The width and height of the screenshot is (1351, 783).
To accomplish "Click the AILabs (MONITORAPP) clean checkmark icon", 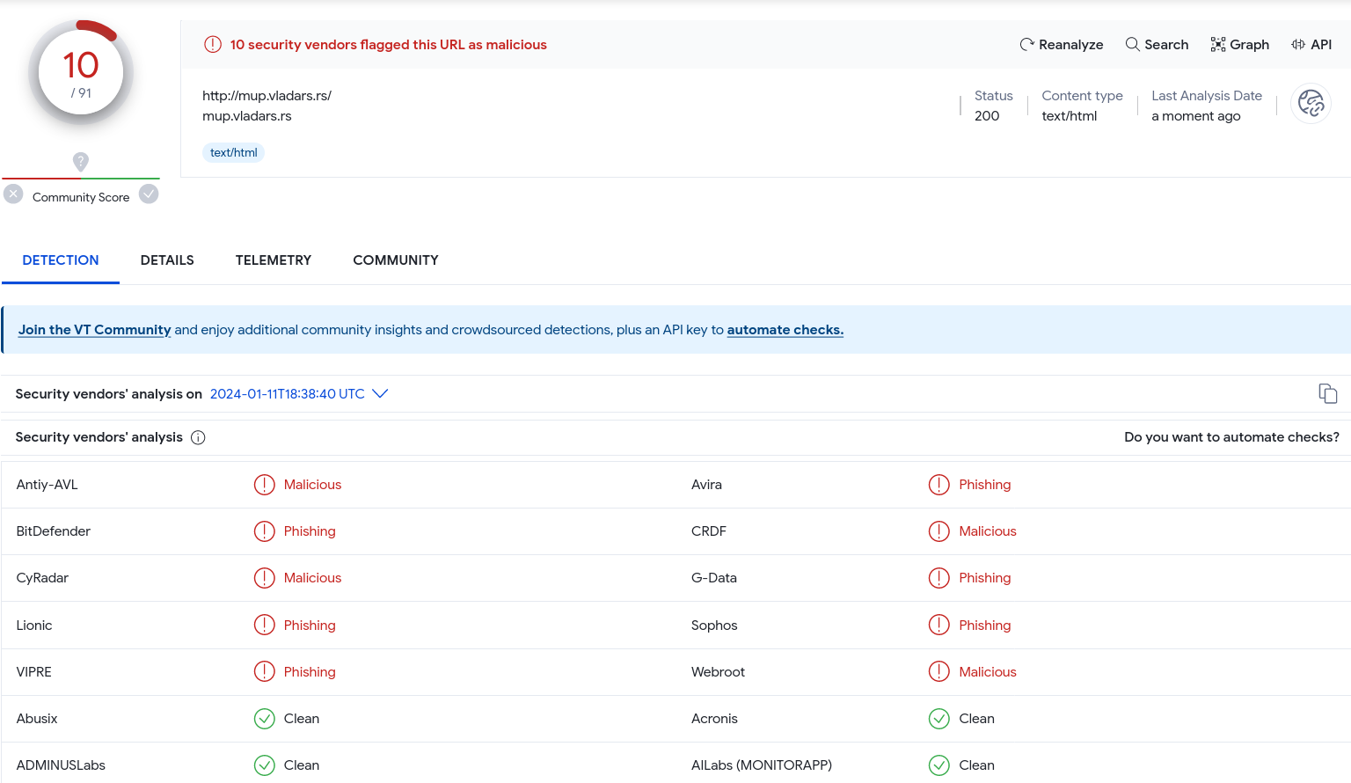I will pos(939,765).
